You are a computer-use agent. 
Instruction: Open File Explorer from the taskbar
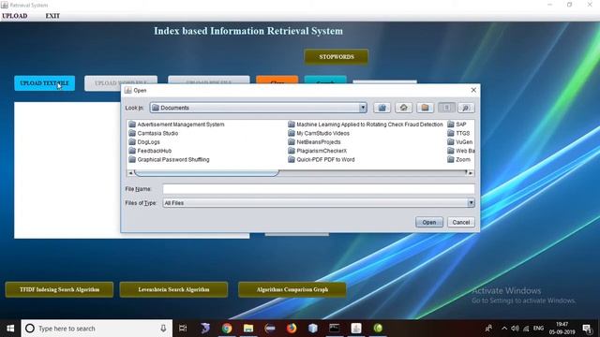[x=248, y=329]
